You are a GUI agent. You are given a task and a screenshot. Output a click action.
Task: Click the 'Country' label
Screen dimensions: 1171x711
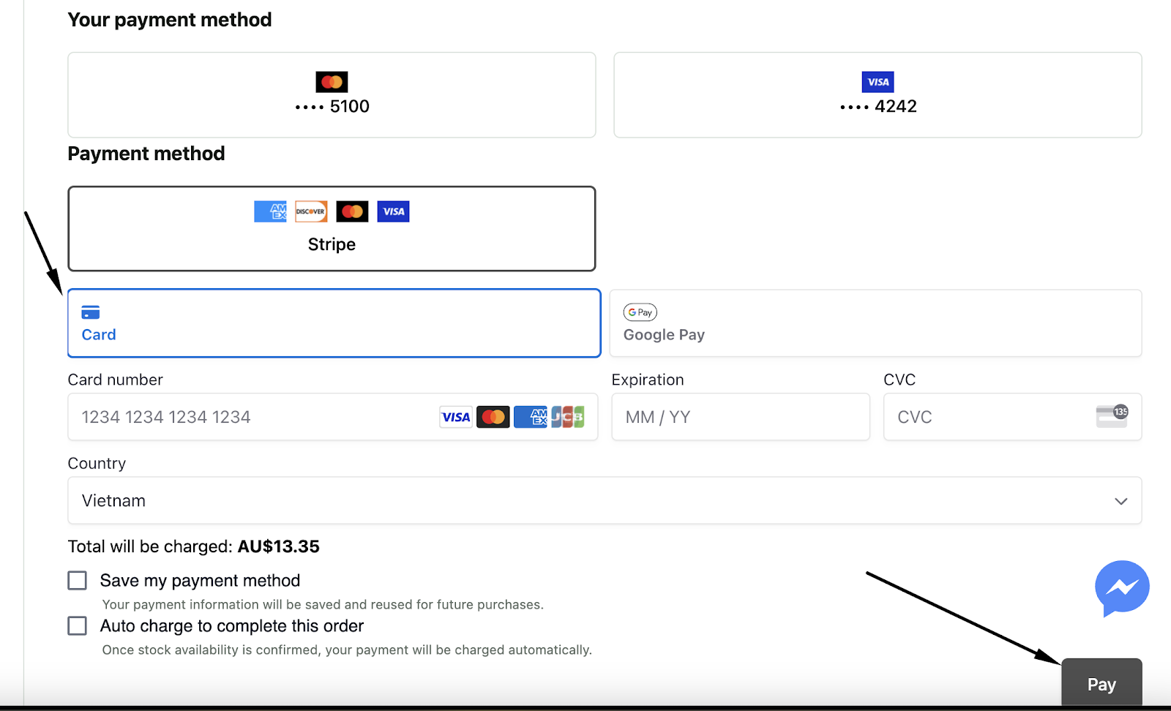coord(97,463)
